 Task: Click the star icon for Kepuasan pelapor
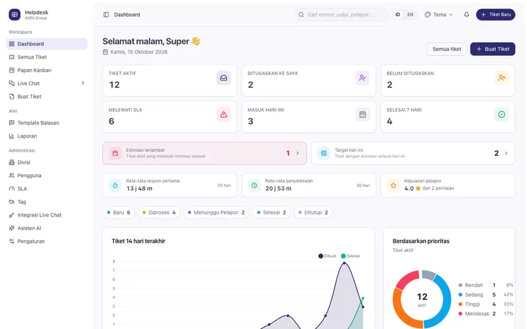click(393, 186)
